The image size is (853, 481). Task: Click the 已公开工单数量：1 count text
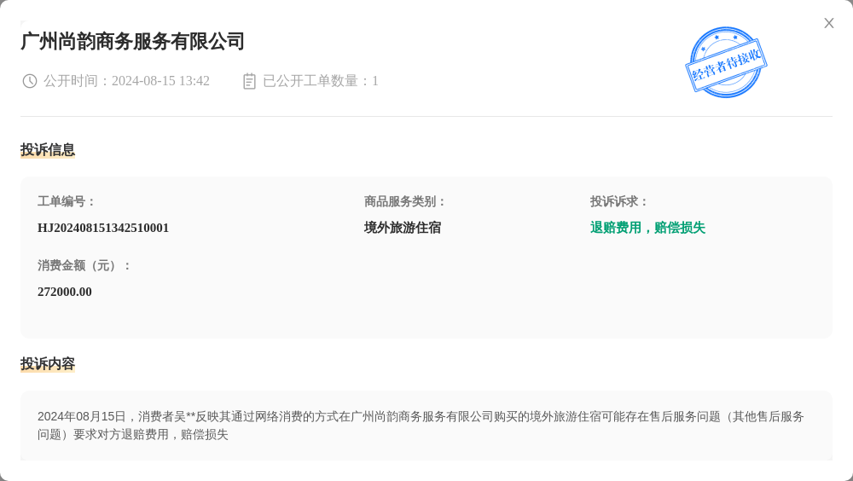pyautogui.click(x=321, y=81)
